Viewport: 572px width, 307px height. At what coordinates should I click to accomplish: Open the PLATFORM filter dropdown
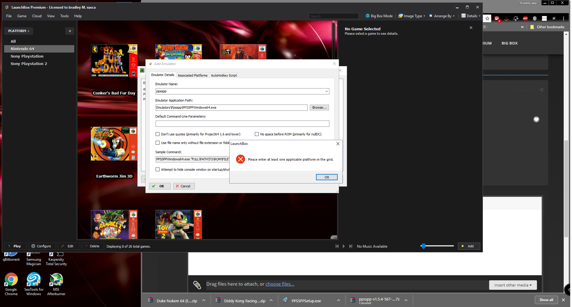(x=19, y=31)
